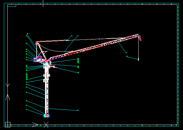Click the leader label right of tower base

[x=78, y=110]
